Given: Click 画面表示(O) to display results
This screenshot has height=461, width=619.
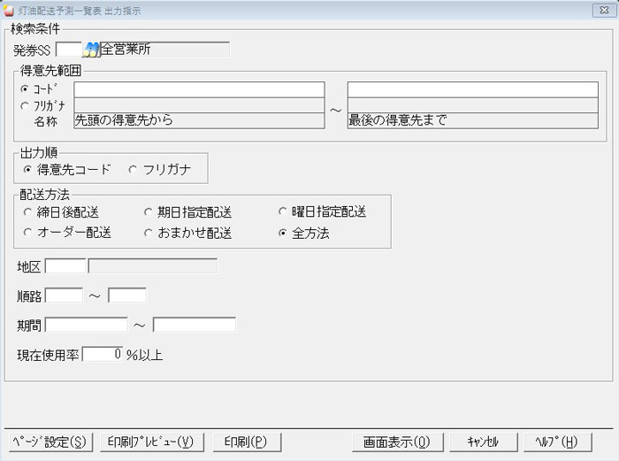Looking at the screenshot, I should click(396, 442).
